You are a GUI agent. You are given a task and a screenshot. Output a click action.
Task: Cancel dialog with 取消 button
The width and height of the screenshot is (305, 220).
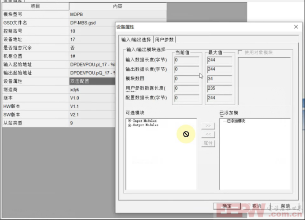pos(257,206)
